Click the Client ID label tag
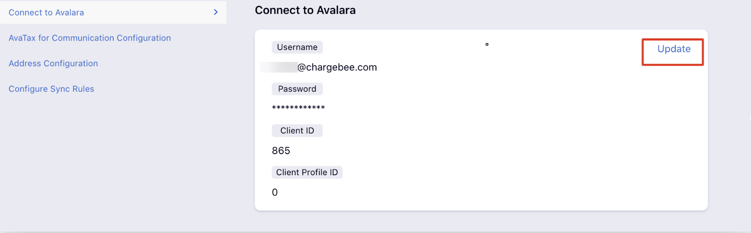This screenshot has width=751, height=233. [x=297, y=131]
